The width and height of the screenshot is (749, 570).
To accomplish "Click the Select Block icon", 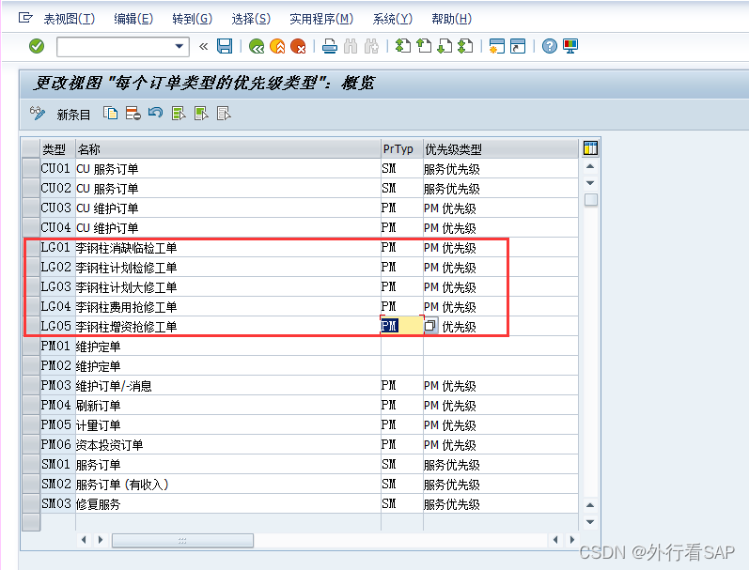I will (x=201, y=114).
